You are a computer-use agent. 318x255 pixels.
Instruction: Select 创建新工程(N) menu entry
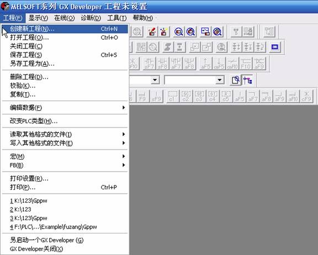coord(65,29)
